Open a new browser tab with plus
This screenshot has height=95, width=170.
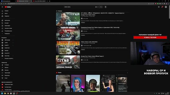(x=50, y=1)
